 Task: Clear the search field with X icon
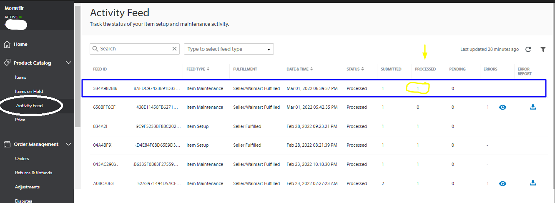tap(175, 49)
